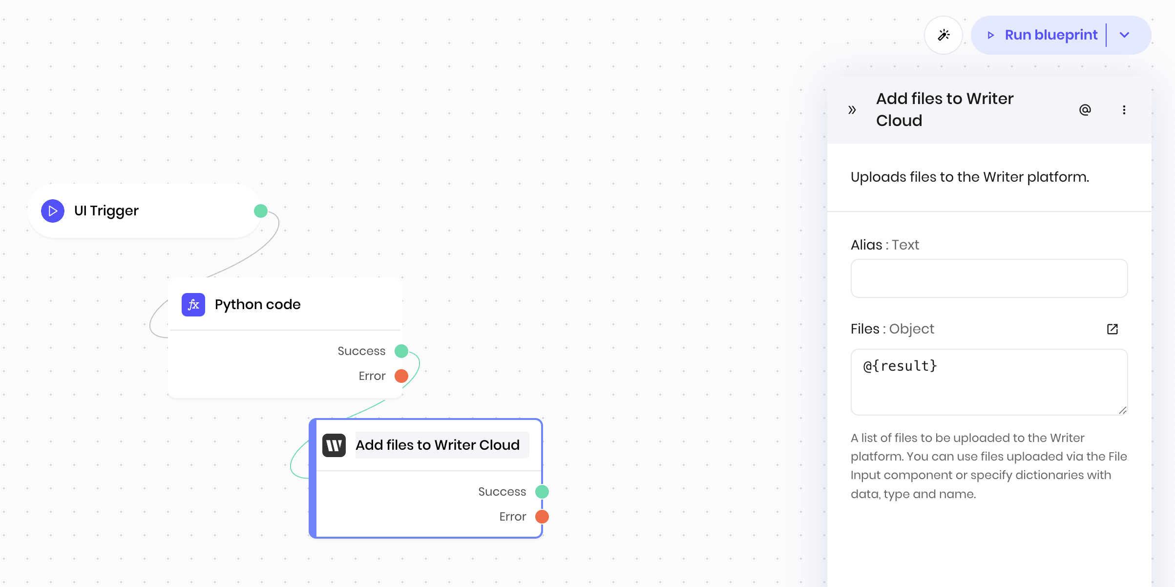Click the textarea resize handle corner

[x=1123, y=410]
